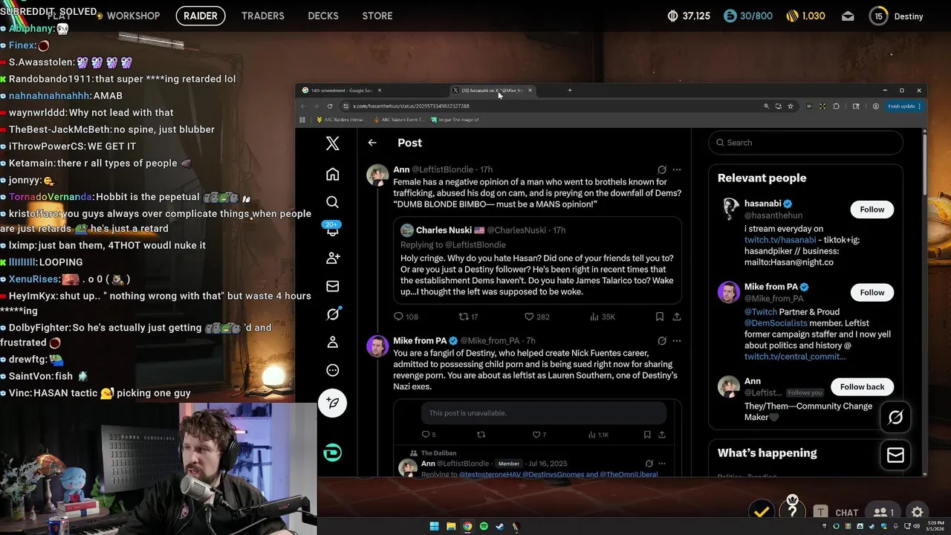951x535 pixels.
Task: Open Steam from taskbar
Action: point(500,526)
